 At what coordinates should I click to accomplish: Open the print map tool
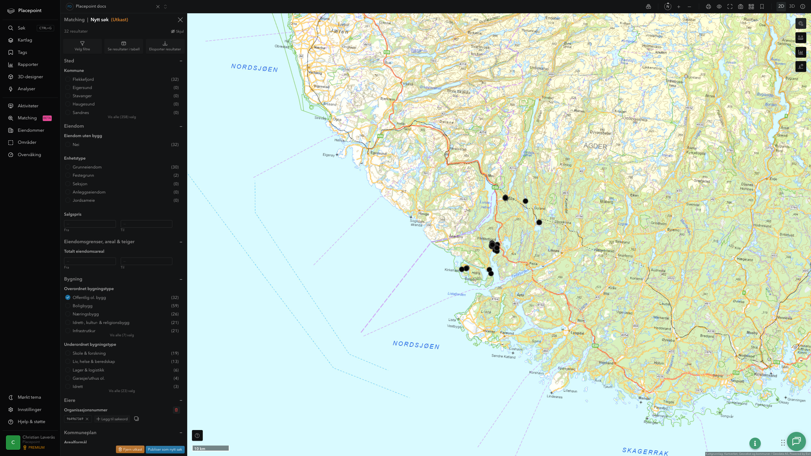708,7
